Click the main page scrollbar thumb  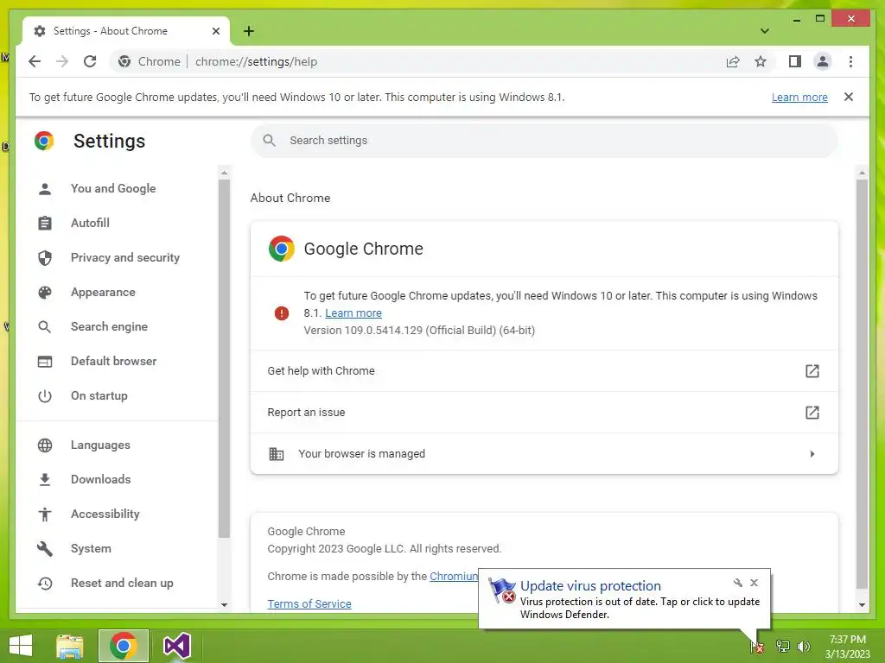point(862,383)
